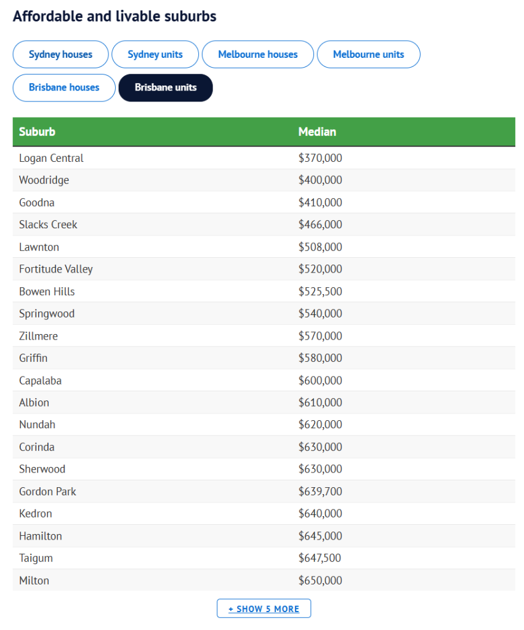
Task: Click the Suburb column header
Action: [x=37, y=132]
